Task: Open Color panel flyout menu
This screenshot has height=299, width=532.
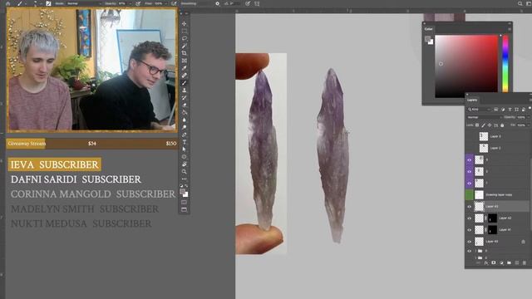Action: pos(510,29)
